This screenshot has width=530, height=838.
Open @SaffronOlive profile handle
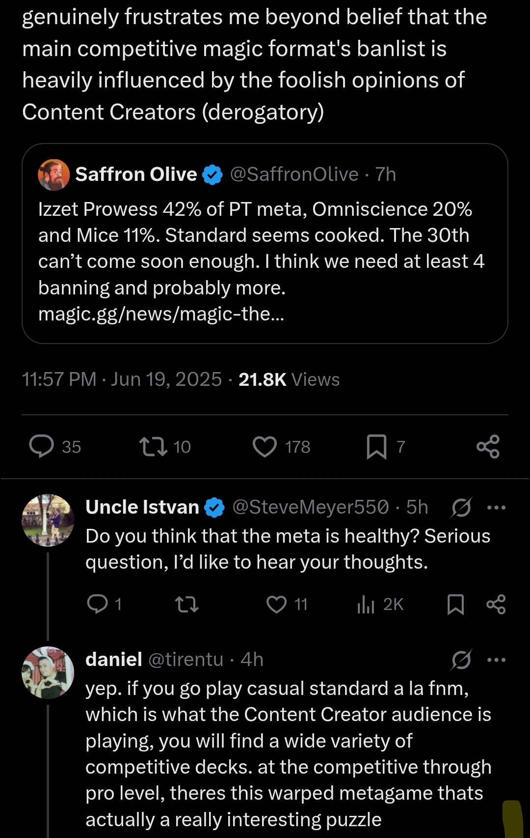(x=294, y=174)
